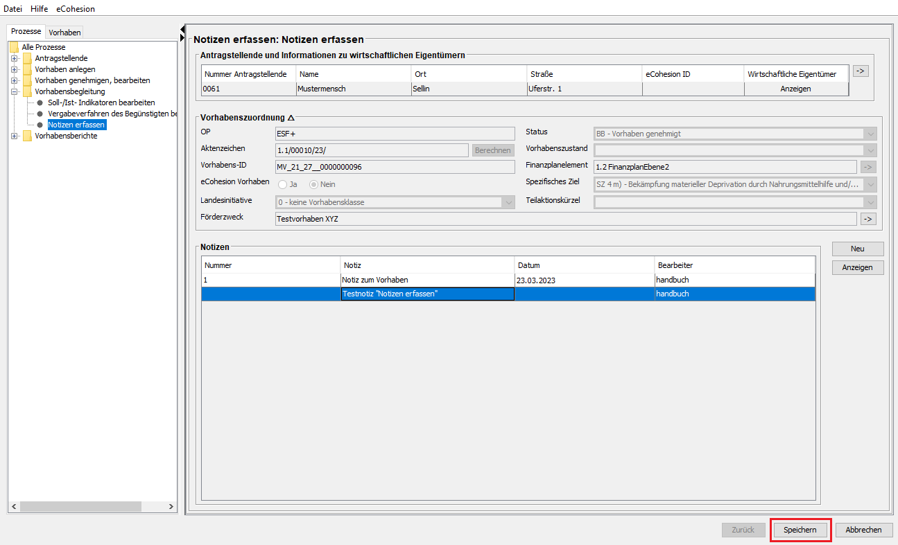Click the arrow button beside Finanzplanelement

868,167
